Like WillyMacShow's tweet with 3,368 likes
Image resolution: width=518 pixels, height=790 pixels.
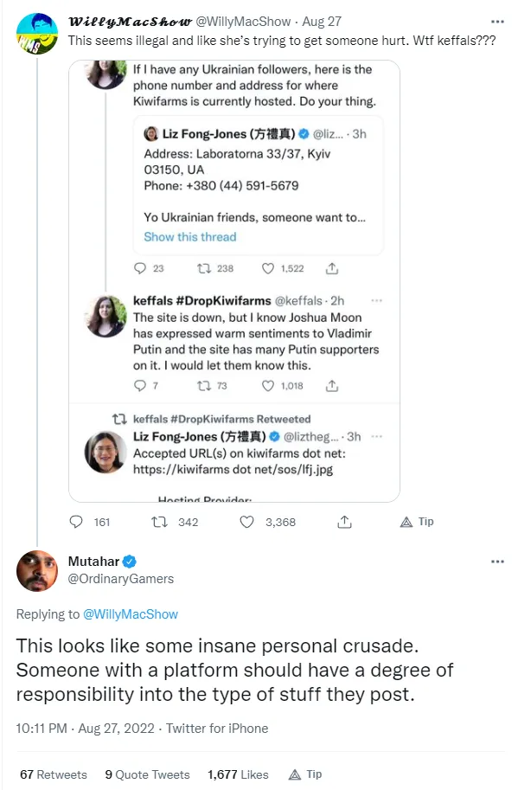point(246,522)
